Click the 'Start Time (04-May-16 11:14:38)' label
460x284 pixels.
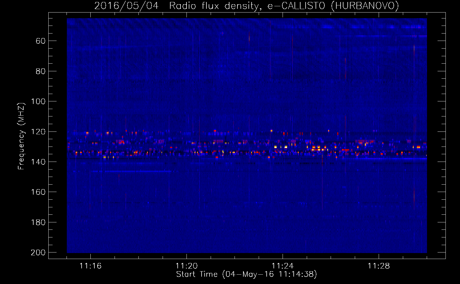click(x=246, y=274)
